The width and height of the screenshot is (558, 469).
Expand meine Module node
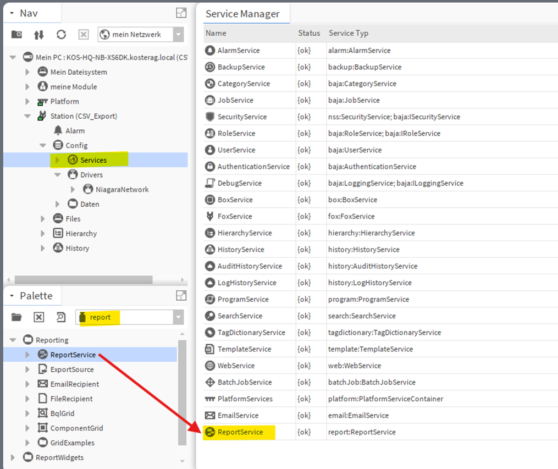pos(27,86)
